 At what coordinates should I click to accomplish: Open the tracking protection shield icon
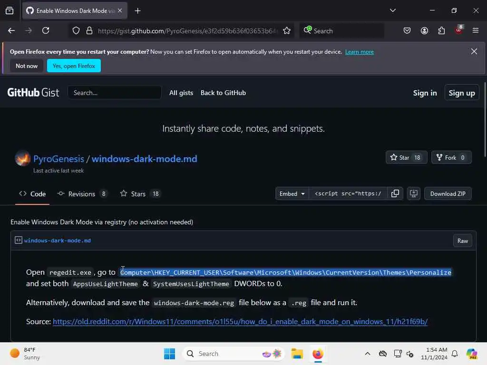tap(76, 31)
